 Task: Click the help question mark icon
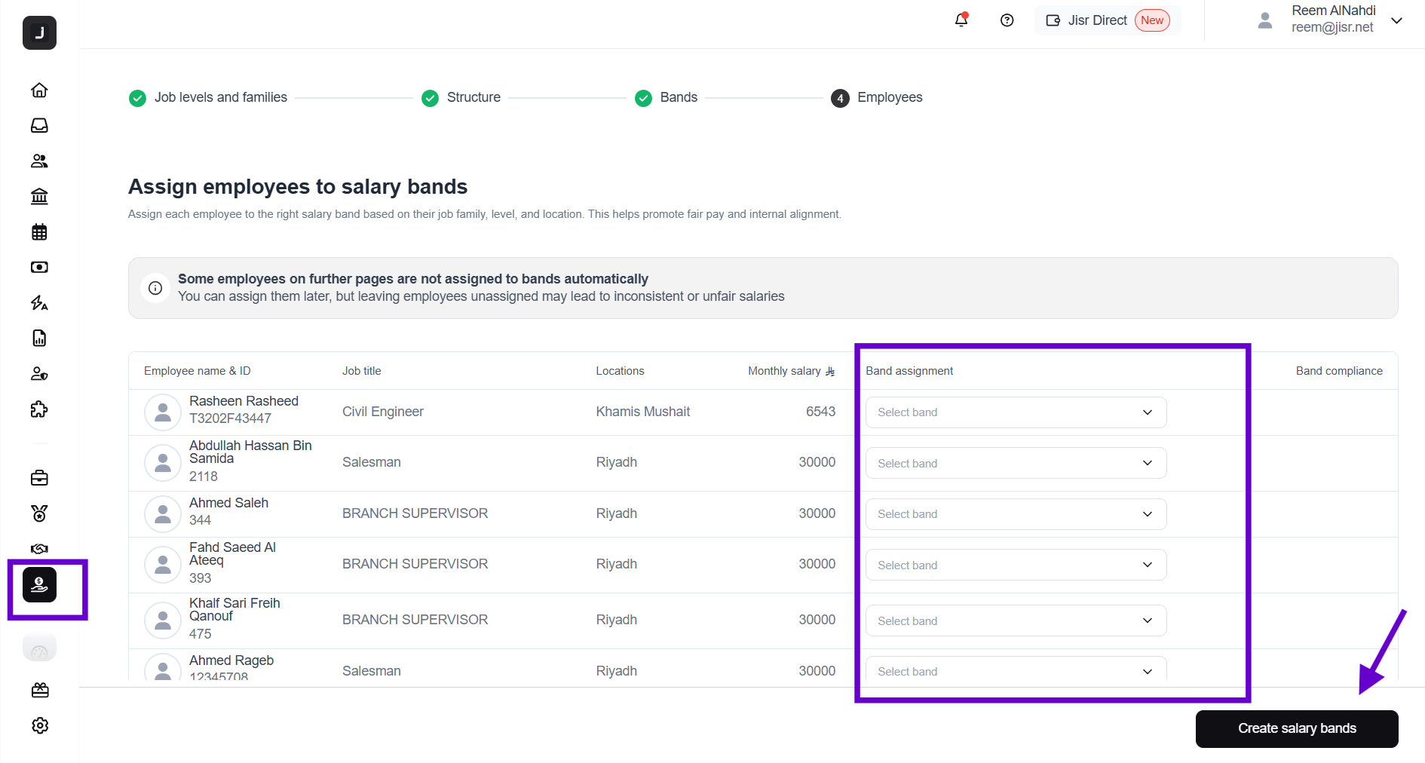pyautogui.click(x=1007, y=20)
